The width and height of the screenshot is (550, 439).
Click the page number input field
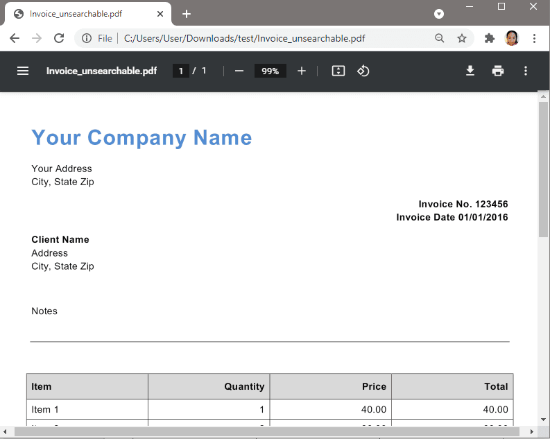pos(180,71)
